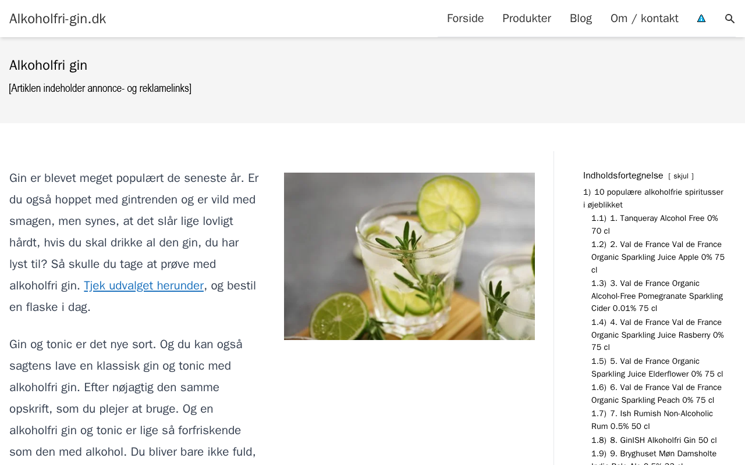745x465 pixels.
Task: Jump to '10 populære alkoholfrie spiritusser' section
Action: [x=653, y=198]
